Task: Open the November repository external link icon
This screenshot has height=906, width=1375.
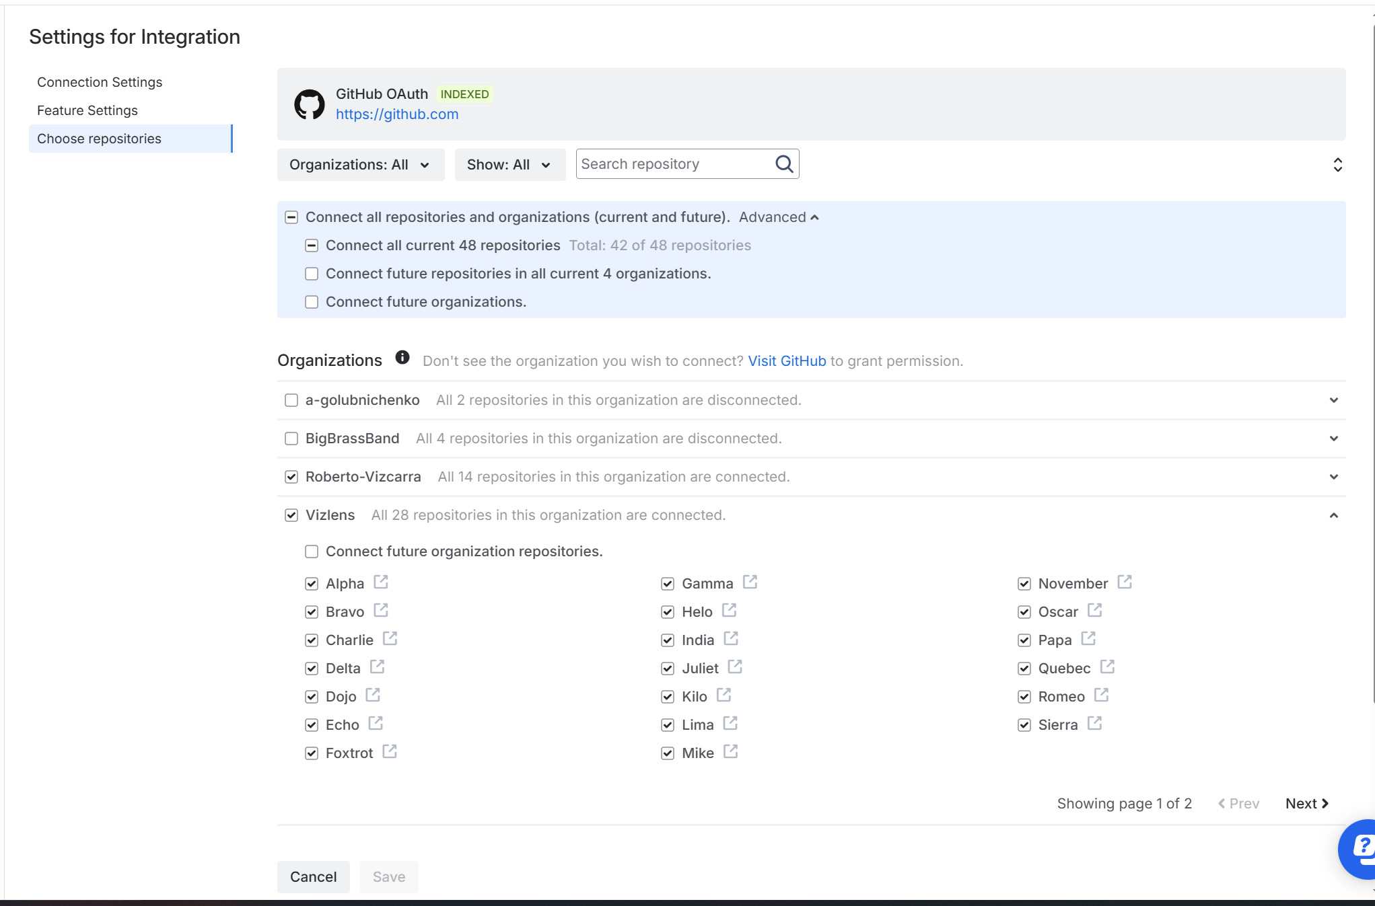Action: tap(1125, 582)
